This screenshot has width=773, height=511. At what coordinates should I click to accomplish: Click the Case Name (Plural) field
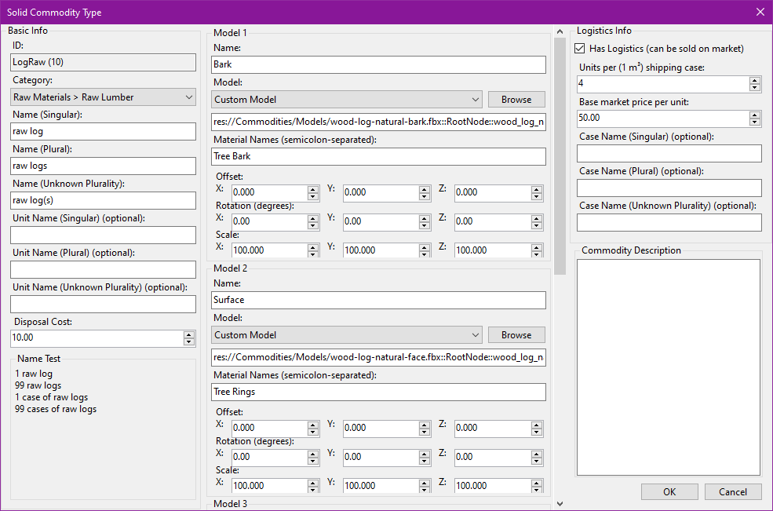669,188
